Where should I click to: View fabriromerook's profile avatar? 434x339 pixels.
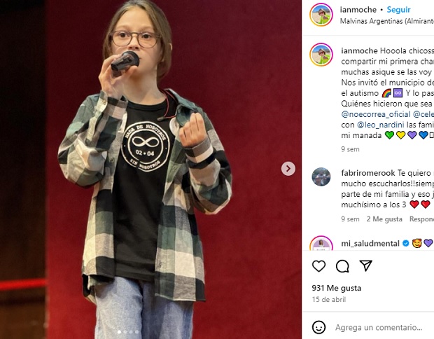tap(321, 177)
